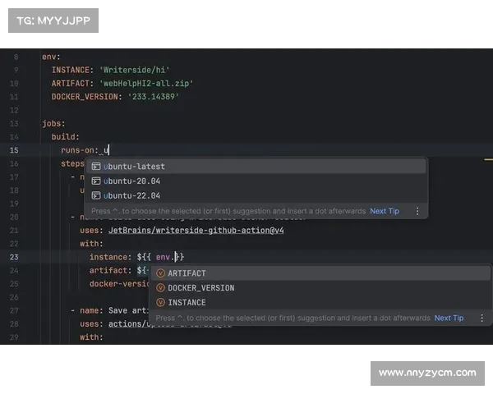
Task: Open the three-dot menu in ubuntu suggestions popup
Action: 417,211
